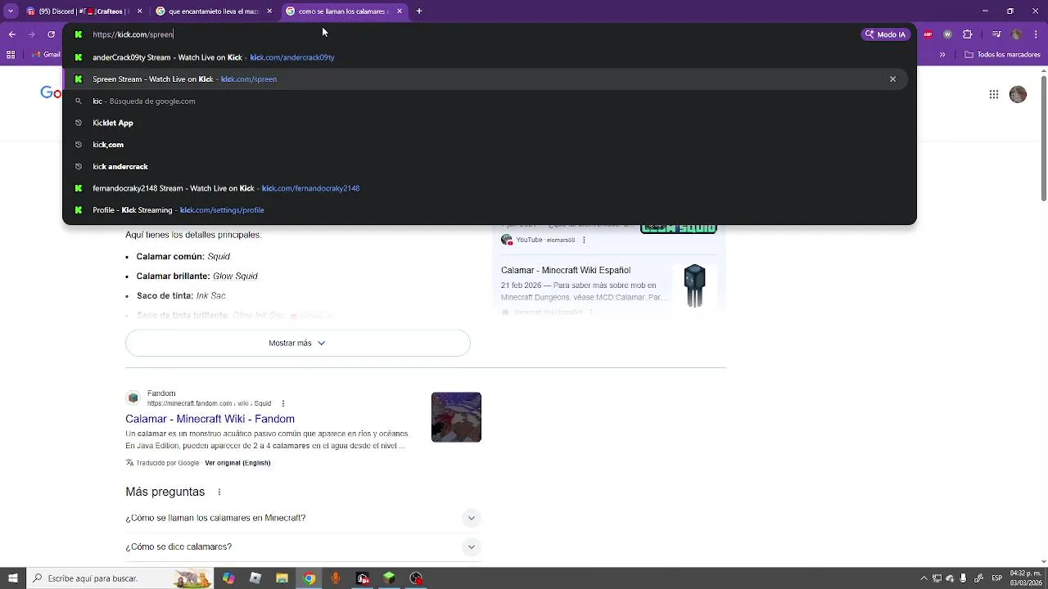Image resolution: width=1048 pixels, height=589 pixels.
Task: Open Copilot from the taskbar
Action: (228, 578)
